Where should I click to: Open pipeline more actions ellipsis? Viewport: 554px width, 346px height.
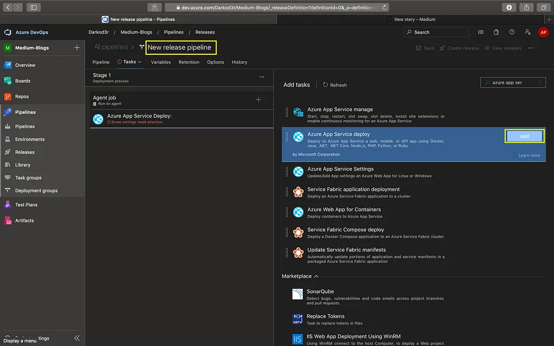pos(531,48)
